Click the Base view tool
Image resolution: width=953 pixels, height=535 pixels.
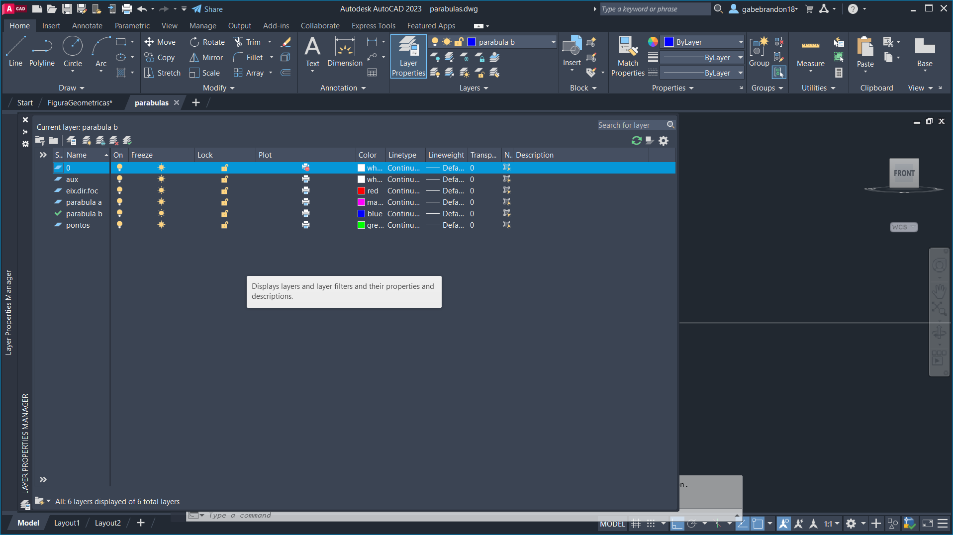(x=925, y=52)
